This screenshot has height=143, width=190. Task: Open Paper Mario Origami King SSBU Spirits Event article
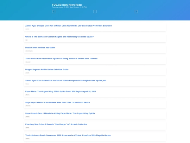(x=61, y=91)
